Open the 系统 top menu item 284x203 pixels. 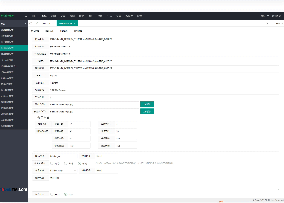pyautogui.click(x=44, y=16)
